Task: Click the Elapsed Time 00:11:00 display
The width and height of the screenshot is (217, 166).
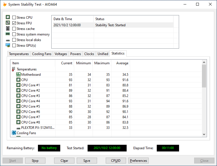Action: tap(168, 148)
